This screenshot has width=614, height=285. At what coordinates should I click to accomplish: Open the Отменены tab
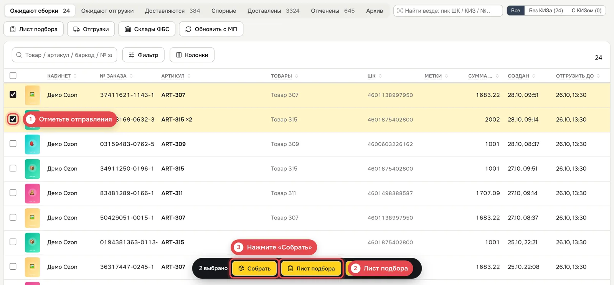pyautogui.click(x=333, y=11)
